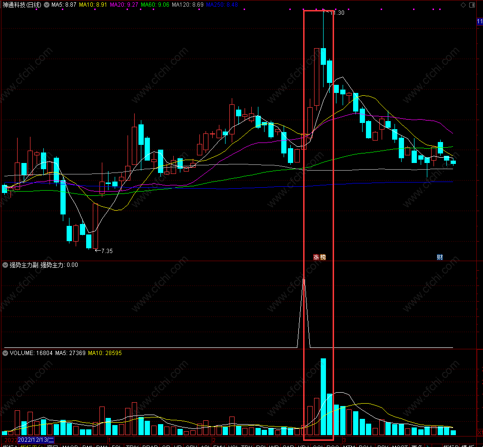Select the OBV indicator tab
This screenshot has width=483, height=447.
191,446
